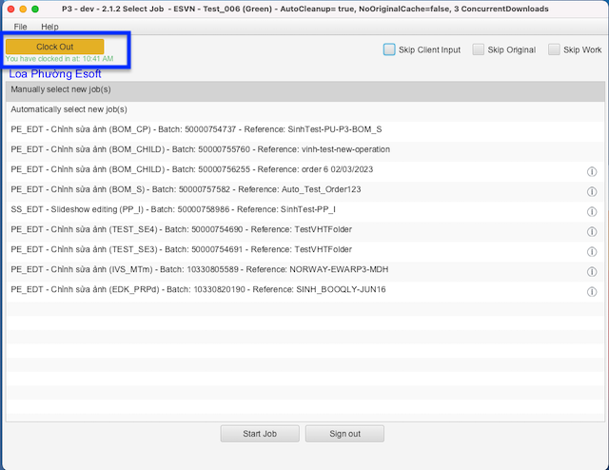Click info icon for Batch 50000754691 row
Image resolution: width=609 pixels, height=470 pixels.
click(592, 252)
